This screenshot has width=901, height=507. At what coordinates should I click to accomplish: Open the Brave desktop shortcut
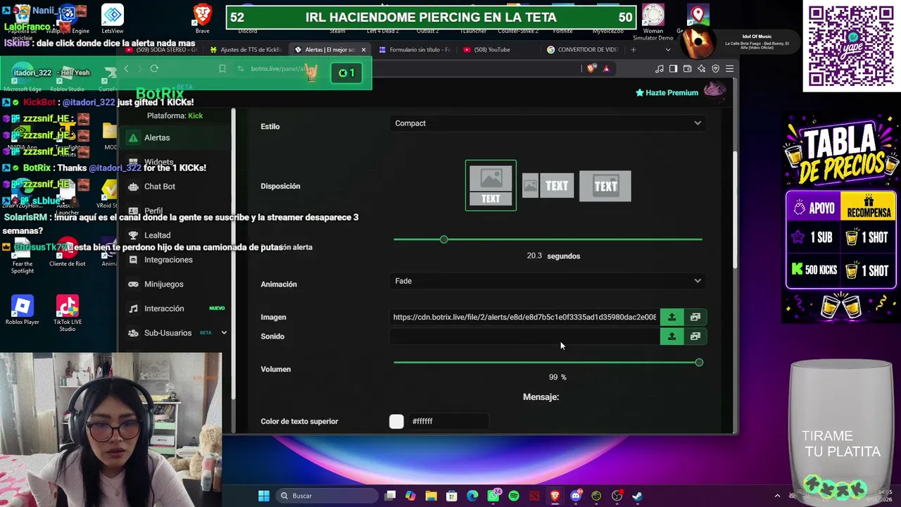[x=203, y=19]
